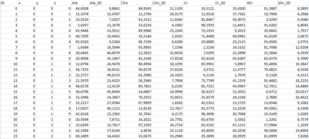The image size is (309, 139).
Task: Select the cell with 49,8944
Action: [104, 91]
